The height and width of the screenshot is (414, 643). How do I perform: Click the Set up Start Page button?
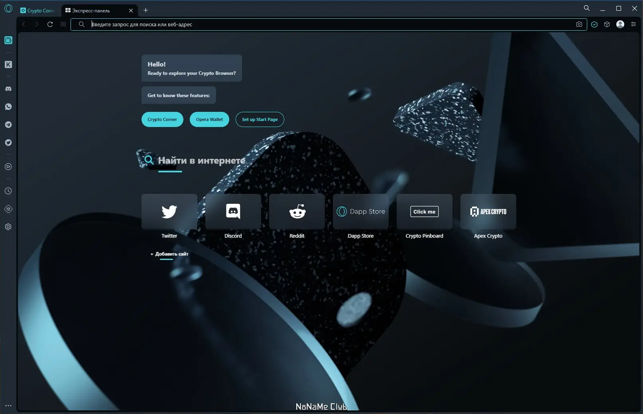[260, 119]
